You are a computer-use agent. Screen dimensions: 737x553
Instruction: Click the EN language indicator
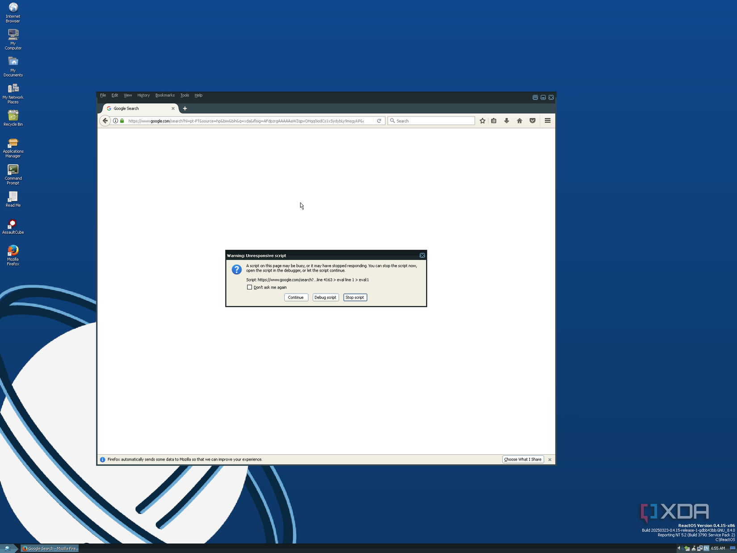(706, 548)
